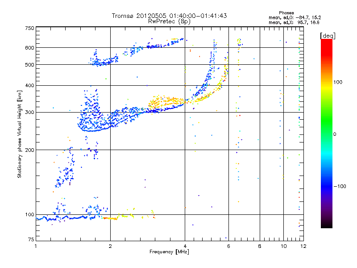Click the x-axis tick label '4'

(x=185, y=246)
